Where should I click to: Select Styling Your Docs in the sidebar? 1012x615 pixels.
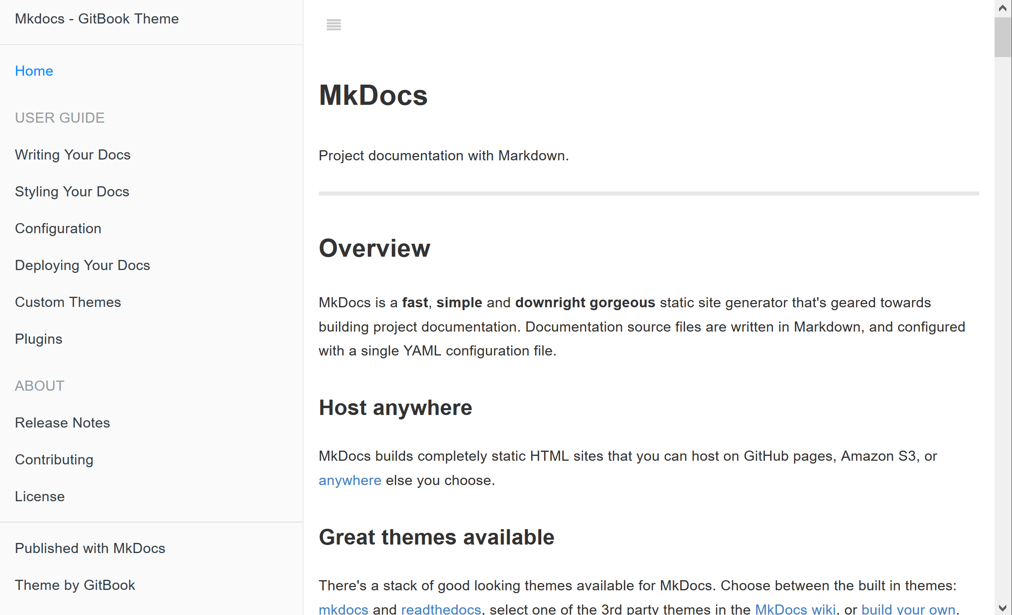click(x=72, y=192)
